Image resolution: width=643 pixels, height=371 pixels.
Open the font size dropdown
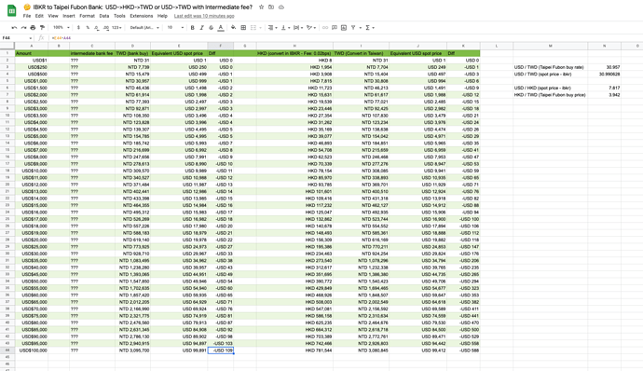coord(174,27)
